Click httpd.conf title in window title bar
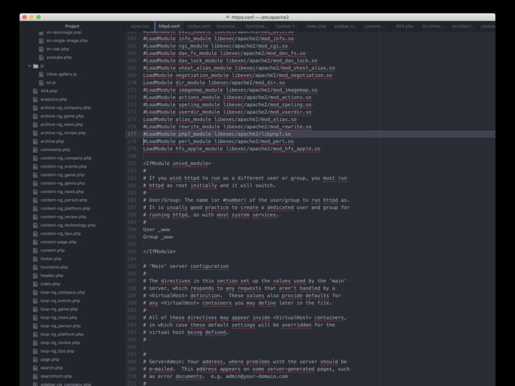Image resolution: width=515 pixels, height=386 pixels. click(x=260, y=17)
